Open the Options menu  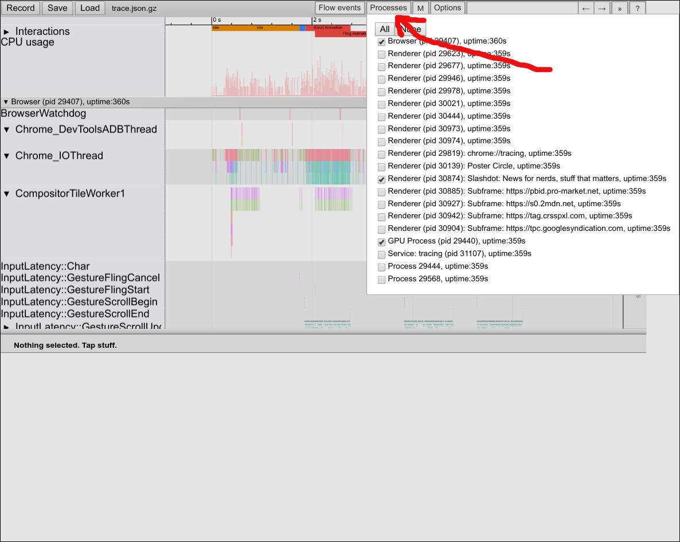(447, 8)
